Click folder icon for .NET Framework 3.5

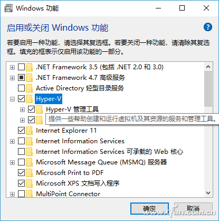coord(30,67)
